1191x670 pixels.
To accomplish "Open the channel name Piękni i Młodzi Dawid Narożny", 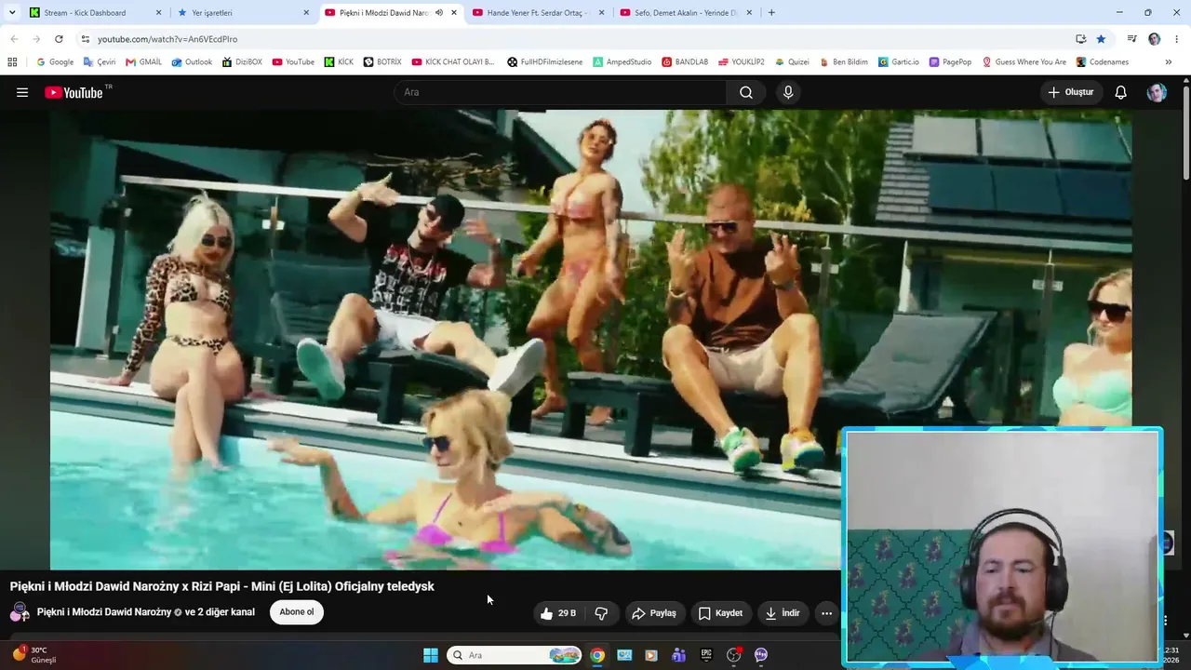I will (104, 612).
